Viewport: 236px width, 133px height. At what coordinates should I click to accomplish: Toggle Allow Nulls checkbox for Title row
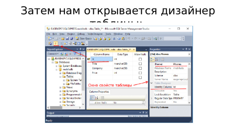pos(140,64)
